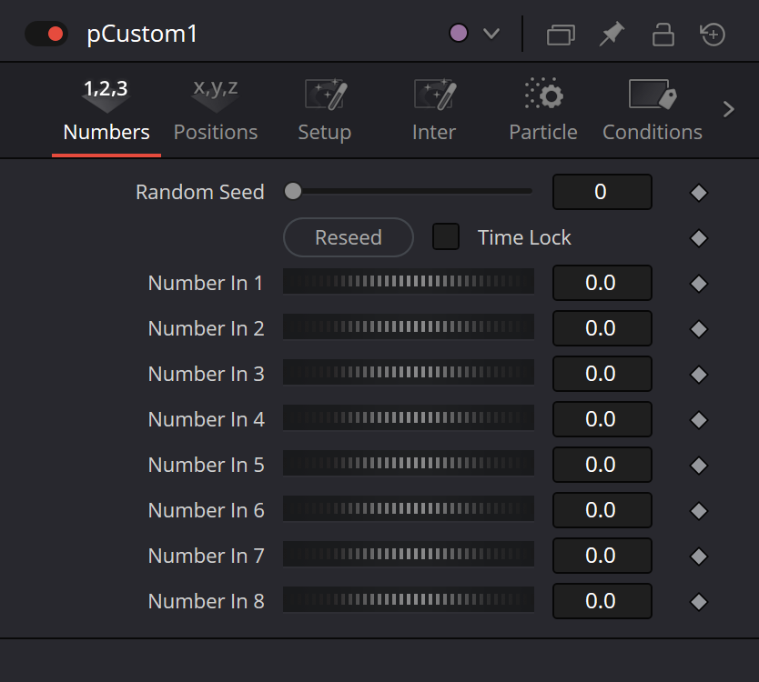Click the versions icon in header
Viewport: 759px width, 682px height.
coord(561,35)
